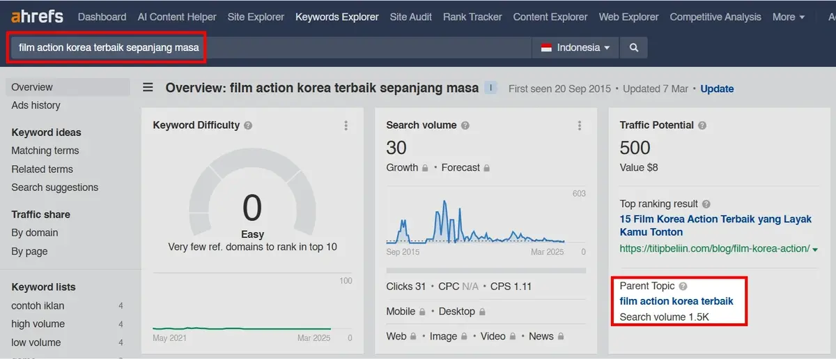836x359 pixels.
Task: Click the Image lock icon
Action: pyautogui.click(x=464, y=337)
